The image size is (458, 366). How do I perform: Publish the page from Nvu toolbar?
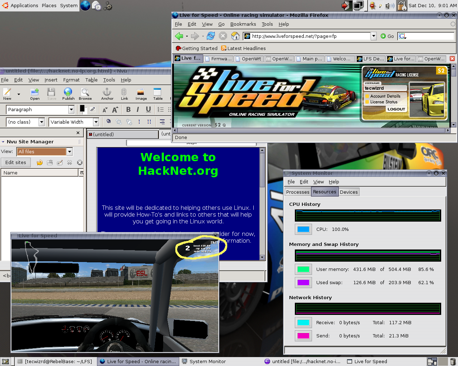(x=68, y=94)
